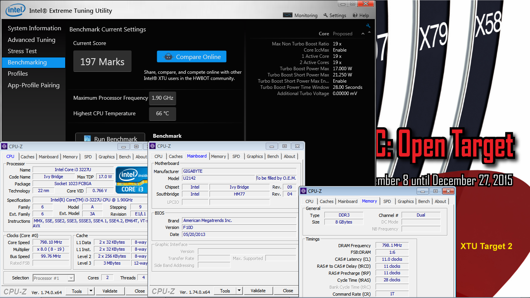This screenshot has height=298, width=530.
Task: Click the 1.90 GHz maximum frequency value
Action: pyautogui.click(x=163, y=98)
